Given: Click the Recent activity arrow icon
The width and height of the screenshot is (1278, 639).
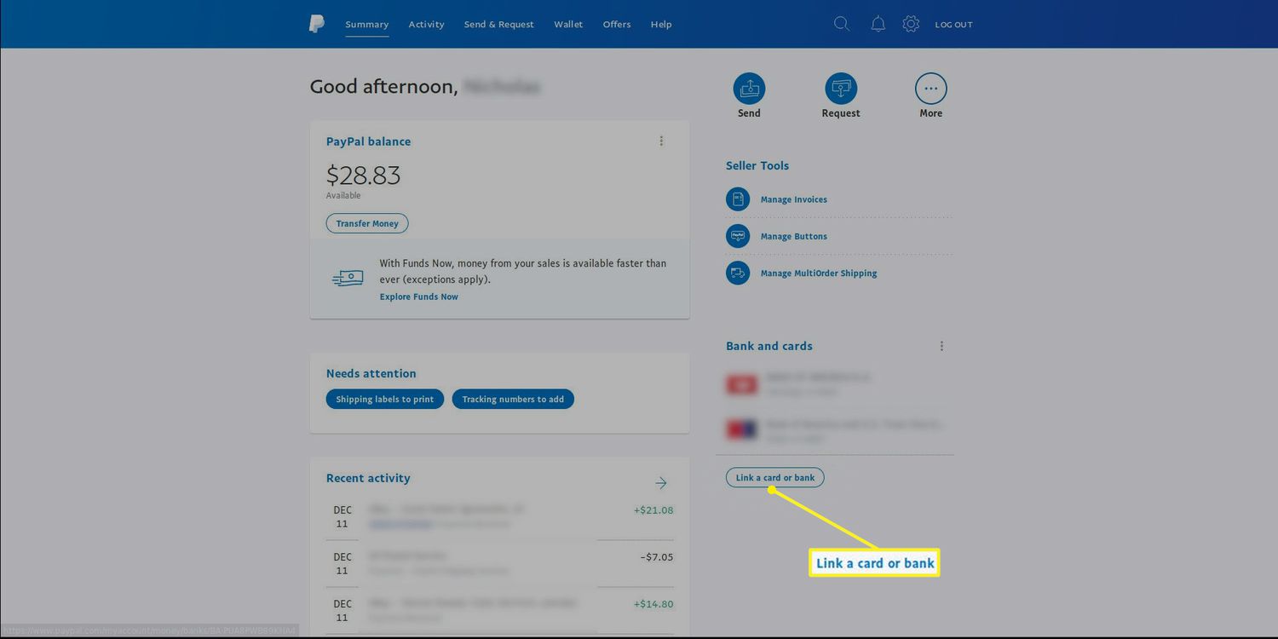Looking at the screenshot, I should click(661, 483).
